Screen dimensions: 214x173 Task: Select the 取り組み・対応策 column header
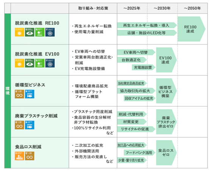coord(93,8)
